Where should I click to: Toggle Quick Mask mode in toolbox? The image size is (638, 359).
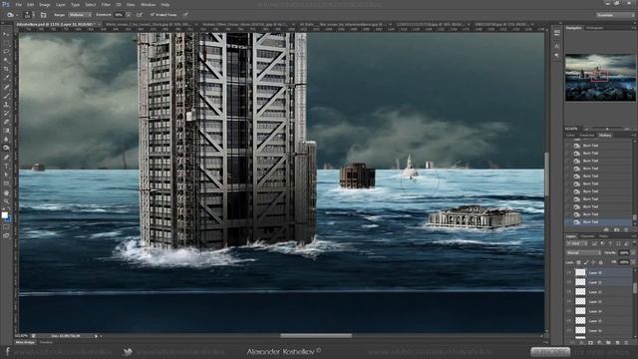pyautogui.click(x=6, y=227)
